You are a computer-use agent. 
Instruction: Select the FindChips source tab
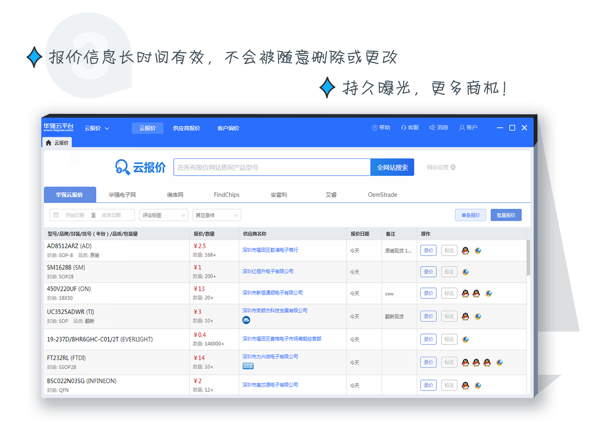pos(227,195)
